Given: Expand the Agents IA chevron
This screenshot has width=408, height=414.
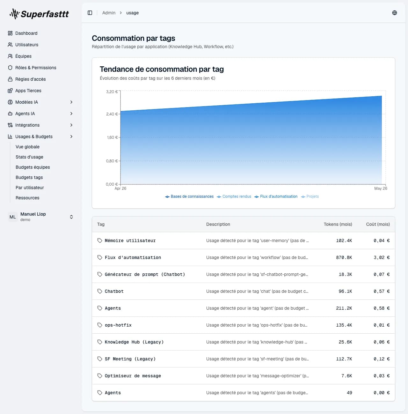Looking at the screenshot, I should [71, 114].
